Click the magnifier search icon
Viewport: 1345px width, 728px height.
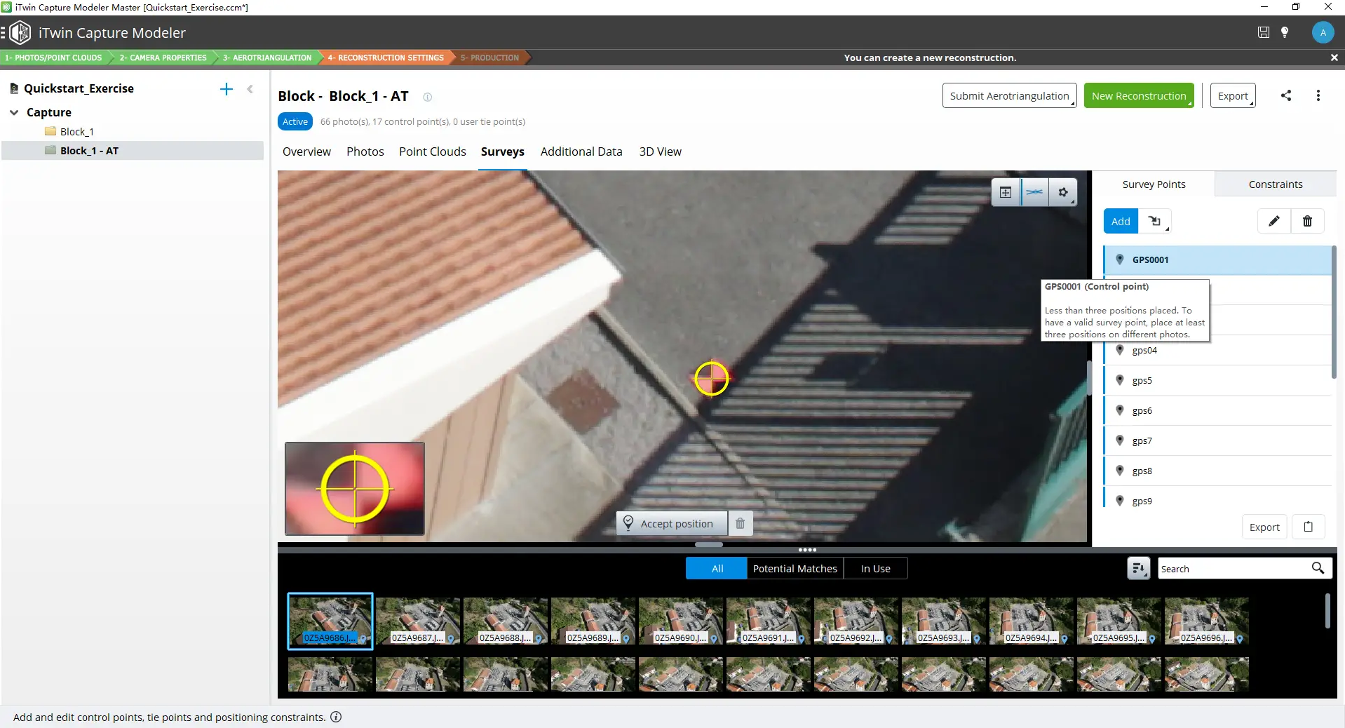click(1318, 568)
